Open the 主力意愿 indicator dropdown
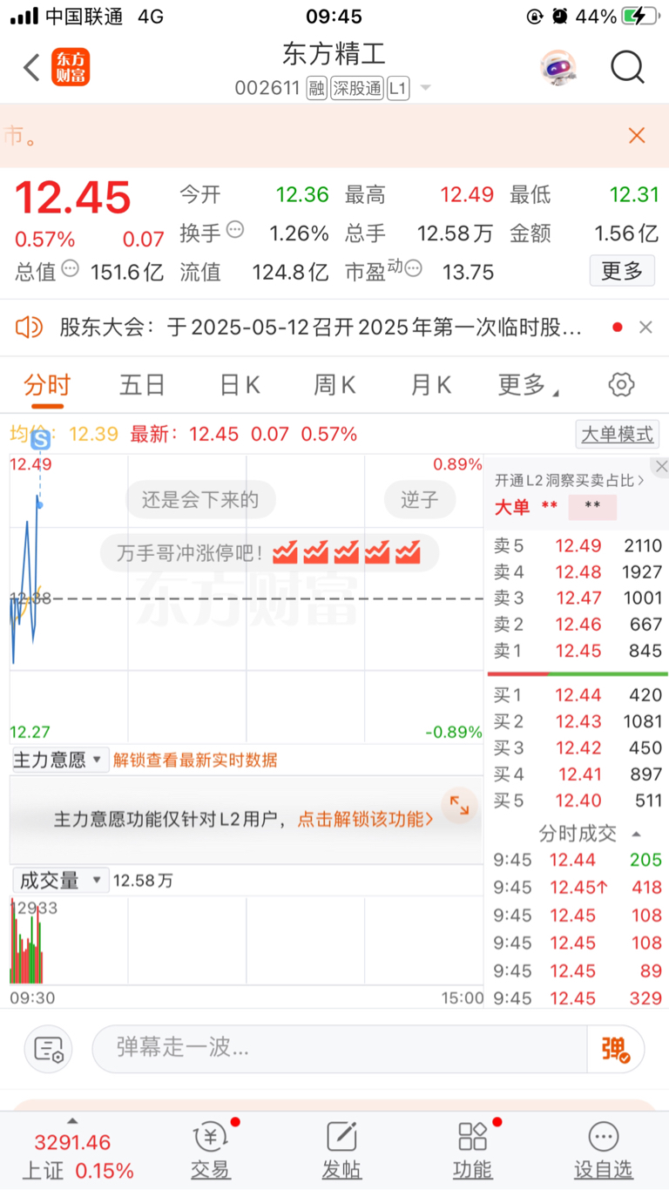Viewport: 669px width, 1190px height. (59, 761)
